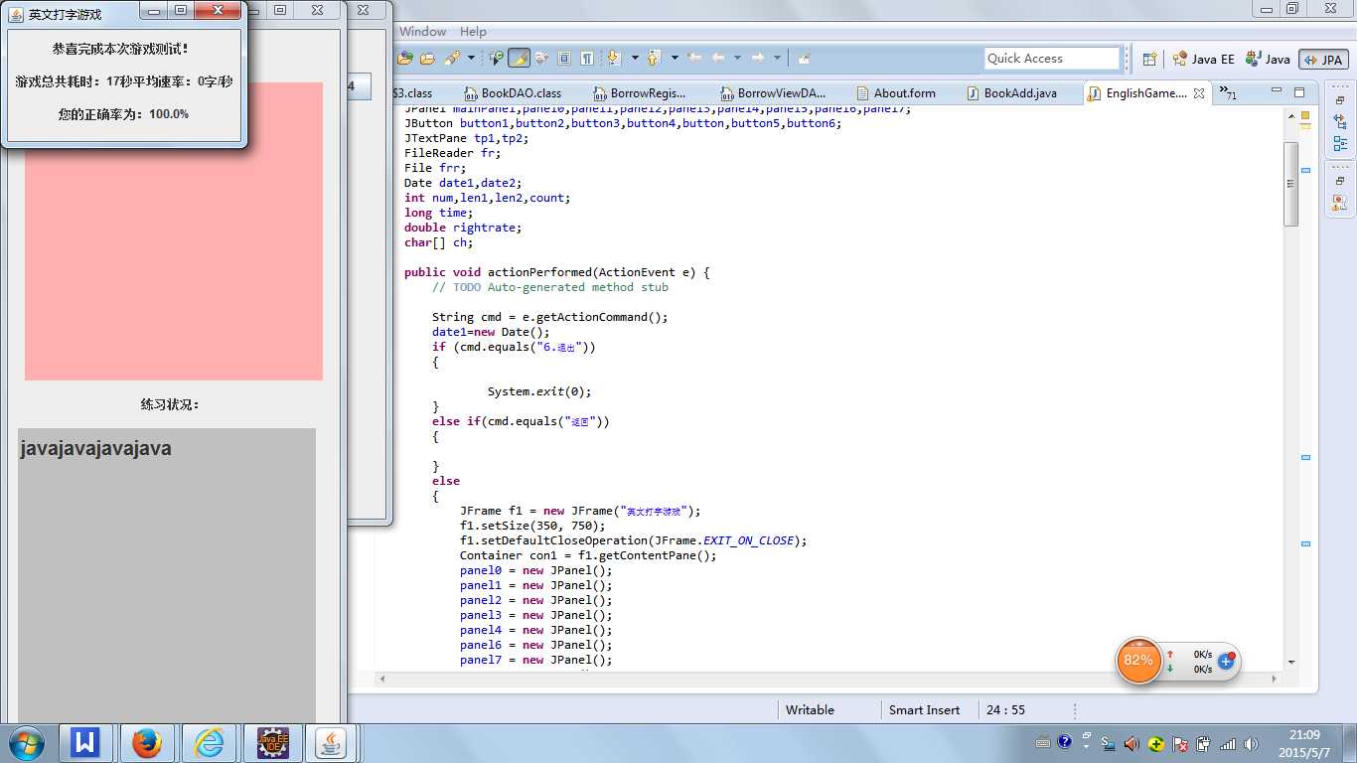This screenshot has width=1357, height=763.
Task: Open the Outline fast view icon
Action: [1339, 143]
